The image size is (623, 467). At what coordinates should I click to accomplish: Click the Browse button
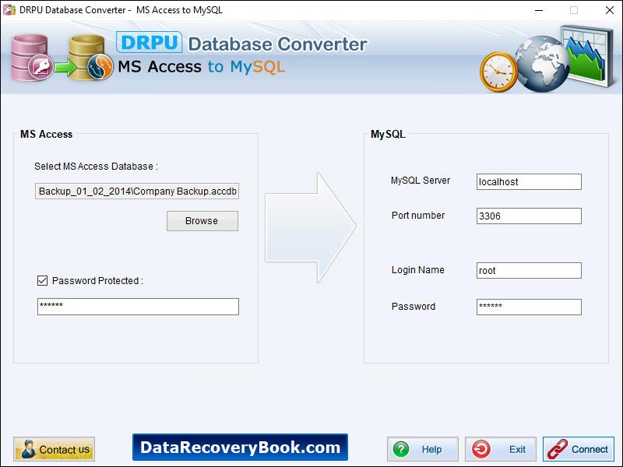click(202, 221)
